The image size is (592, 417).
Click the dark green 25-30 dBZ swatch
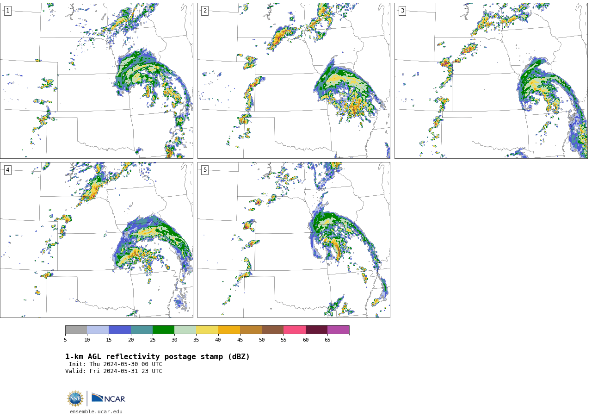click(x=163, y=330)
